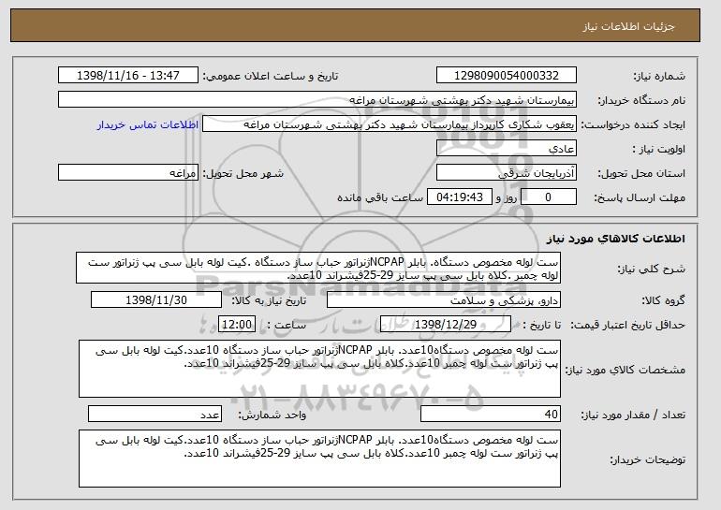Click the جزئیات اطلاعات نیاز header bar
721x510 pixels.
(x=355, y=25)
